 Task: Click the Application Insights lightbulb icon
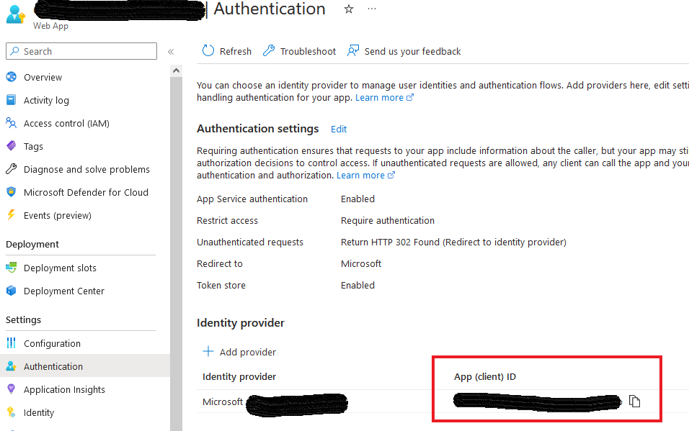coord(12,389)
